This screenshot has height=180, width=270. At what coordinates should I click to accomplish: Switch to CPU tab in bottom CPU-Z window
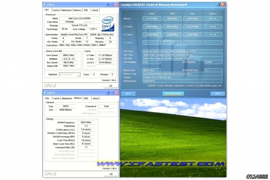point(47,99)
